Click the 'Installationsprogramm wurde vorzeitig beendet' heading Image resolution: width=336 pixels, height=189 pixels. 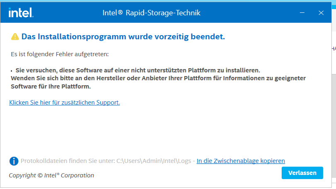point(123,37)
